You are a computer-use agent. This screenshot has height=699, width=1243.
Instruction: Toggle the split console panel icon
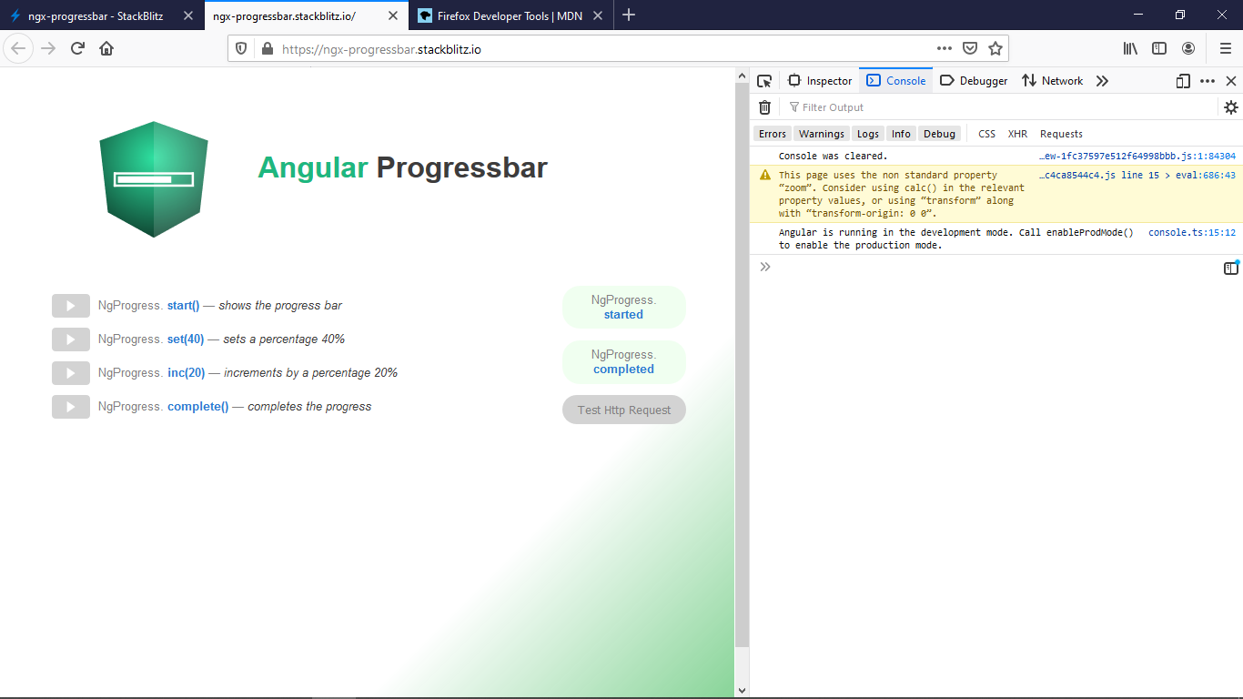tap(1233, 267)
